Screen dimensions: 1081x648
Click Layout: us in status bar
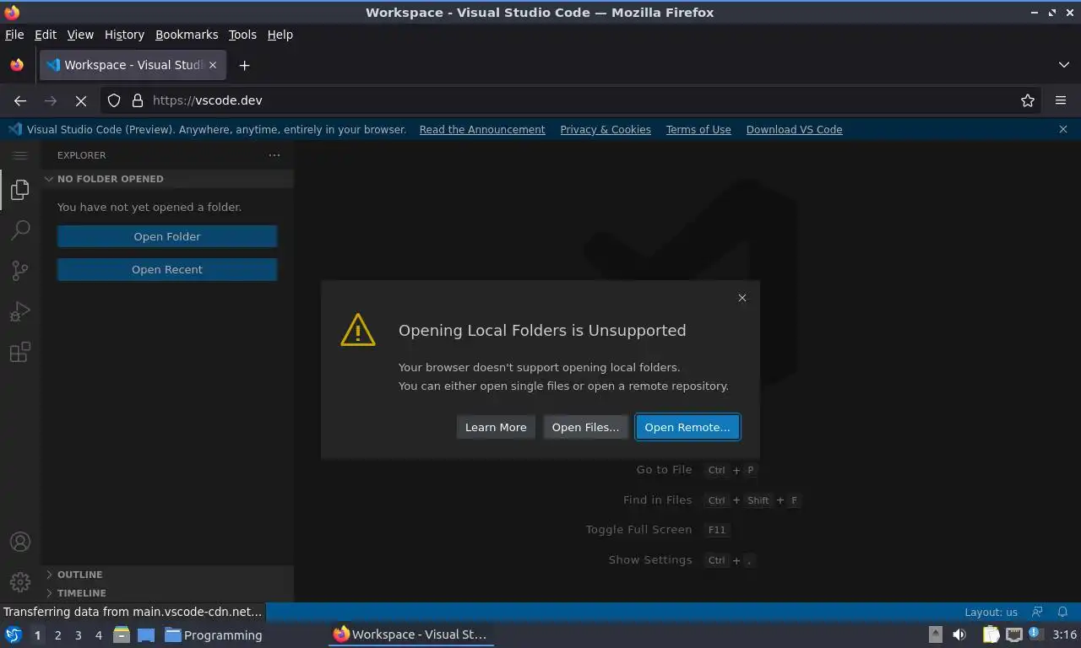click(991, 612)
